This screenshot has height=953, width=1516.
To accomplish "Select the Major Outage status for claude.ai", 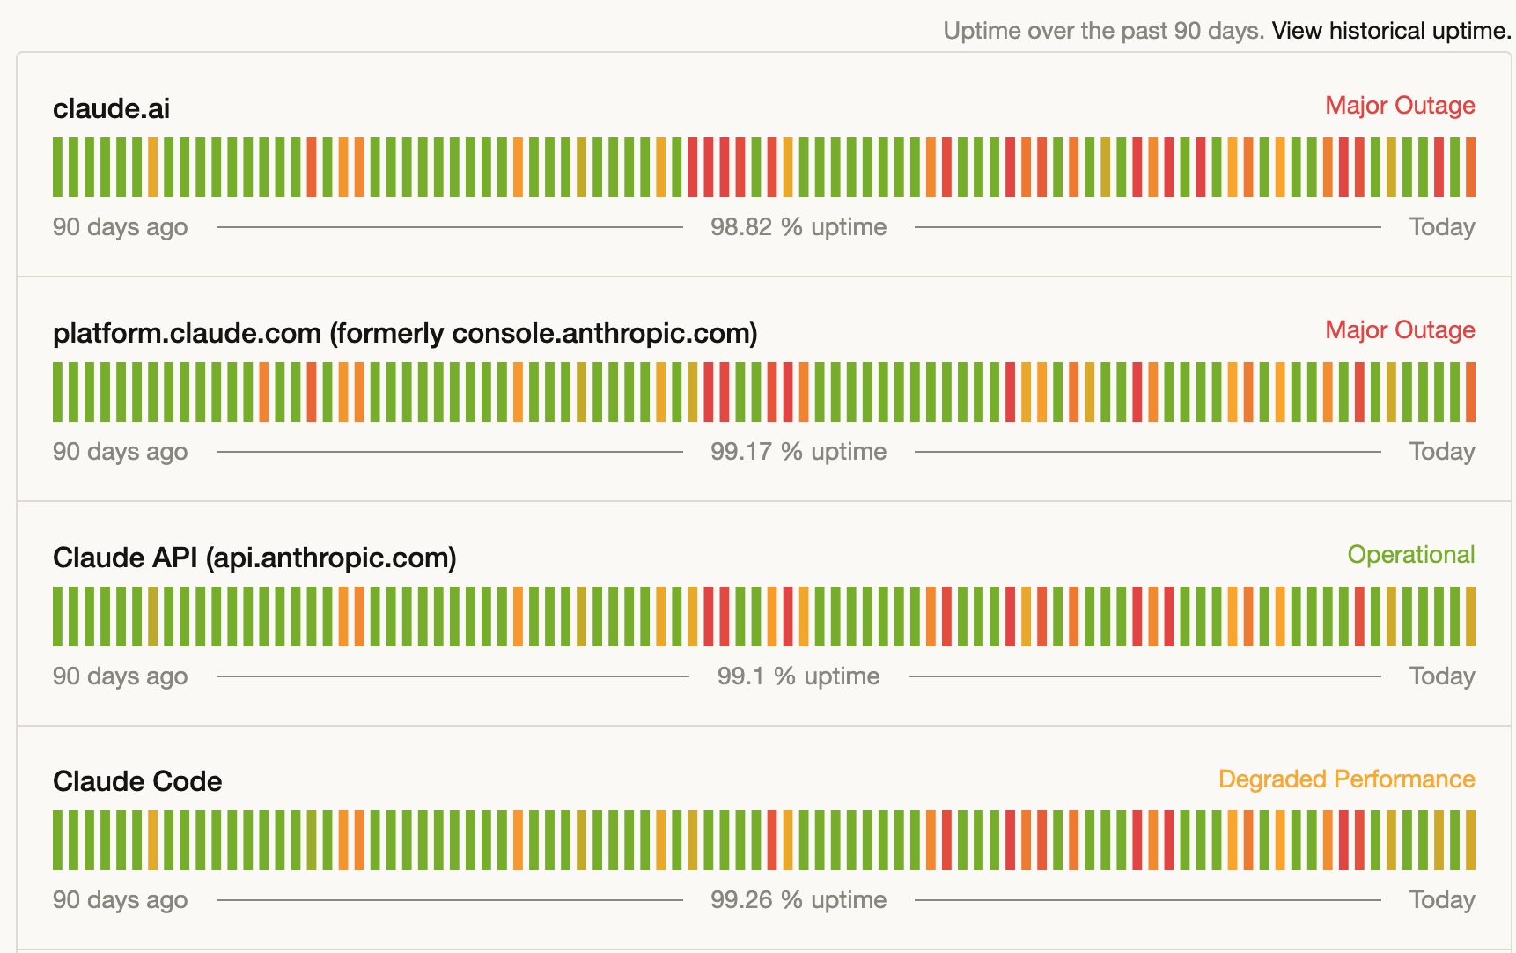I will [x=1400, y=106].
